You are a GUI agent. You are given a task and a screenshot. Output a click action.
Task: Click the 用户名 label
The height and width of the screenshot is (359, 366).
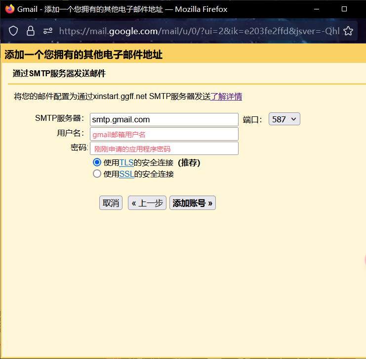71,133
